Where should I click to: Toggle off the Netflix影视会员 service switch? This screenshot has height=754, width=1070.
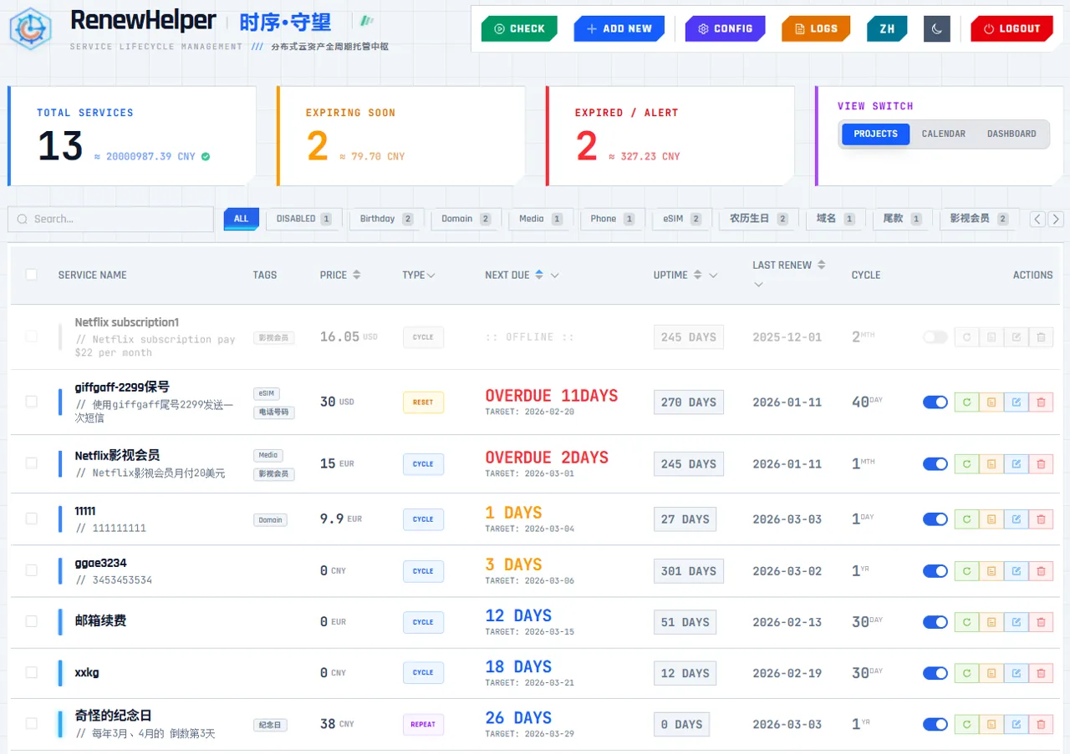coord(935,463)
